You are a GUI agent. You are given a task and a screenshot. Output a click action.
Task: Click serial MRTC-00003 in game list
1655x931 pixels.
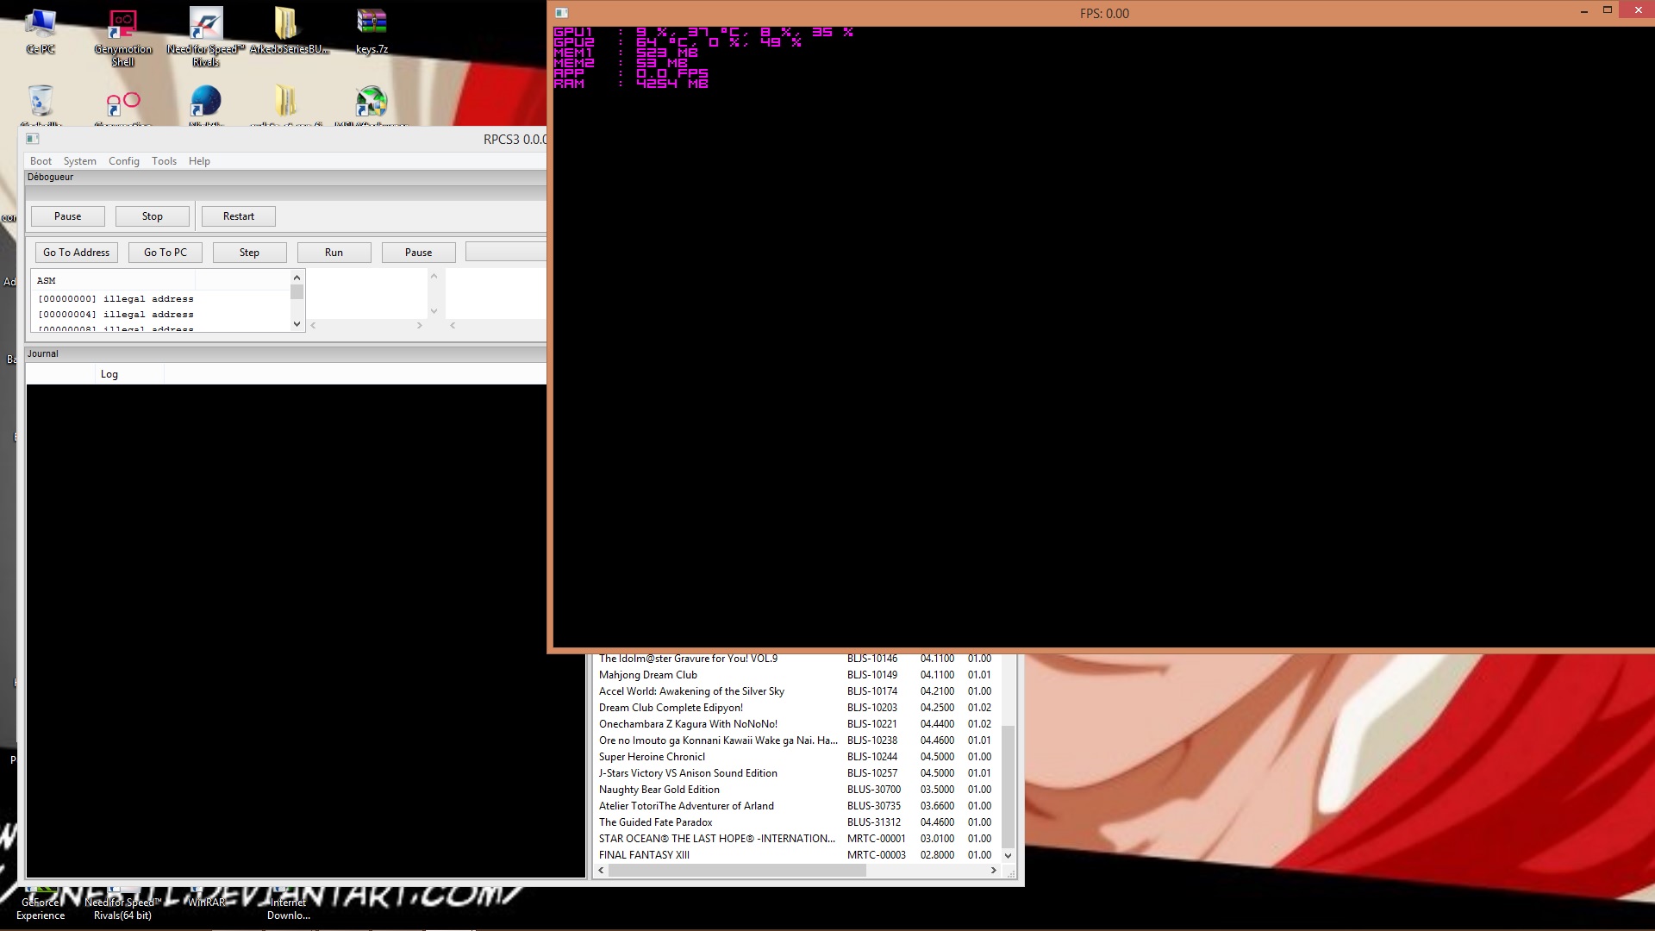coord(876,855)
